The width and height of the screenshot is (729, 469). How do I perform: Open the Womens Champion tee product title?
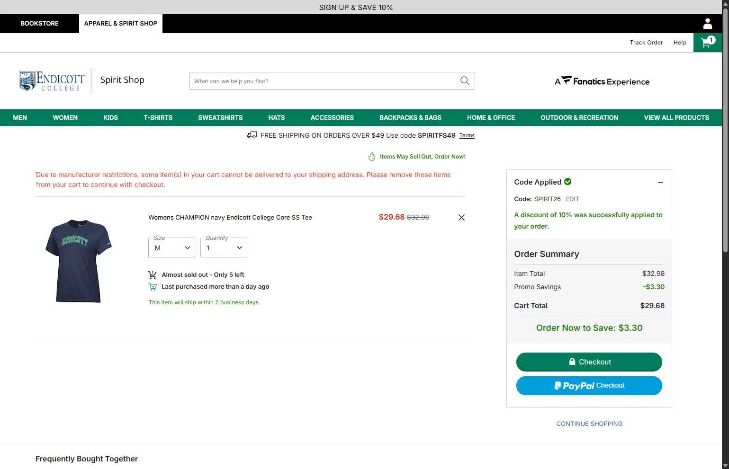coord(230,218)
